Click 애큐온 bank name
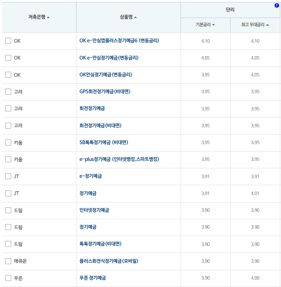The width and height of the screenshot is (281, 287). (x=20, y=261)
